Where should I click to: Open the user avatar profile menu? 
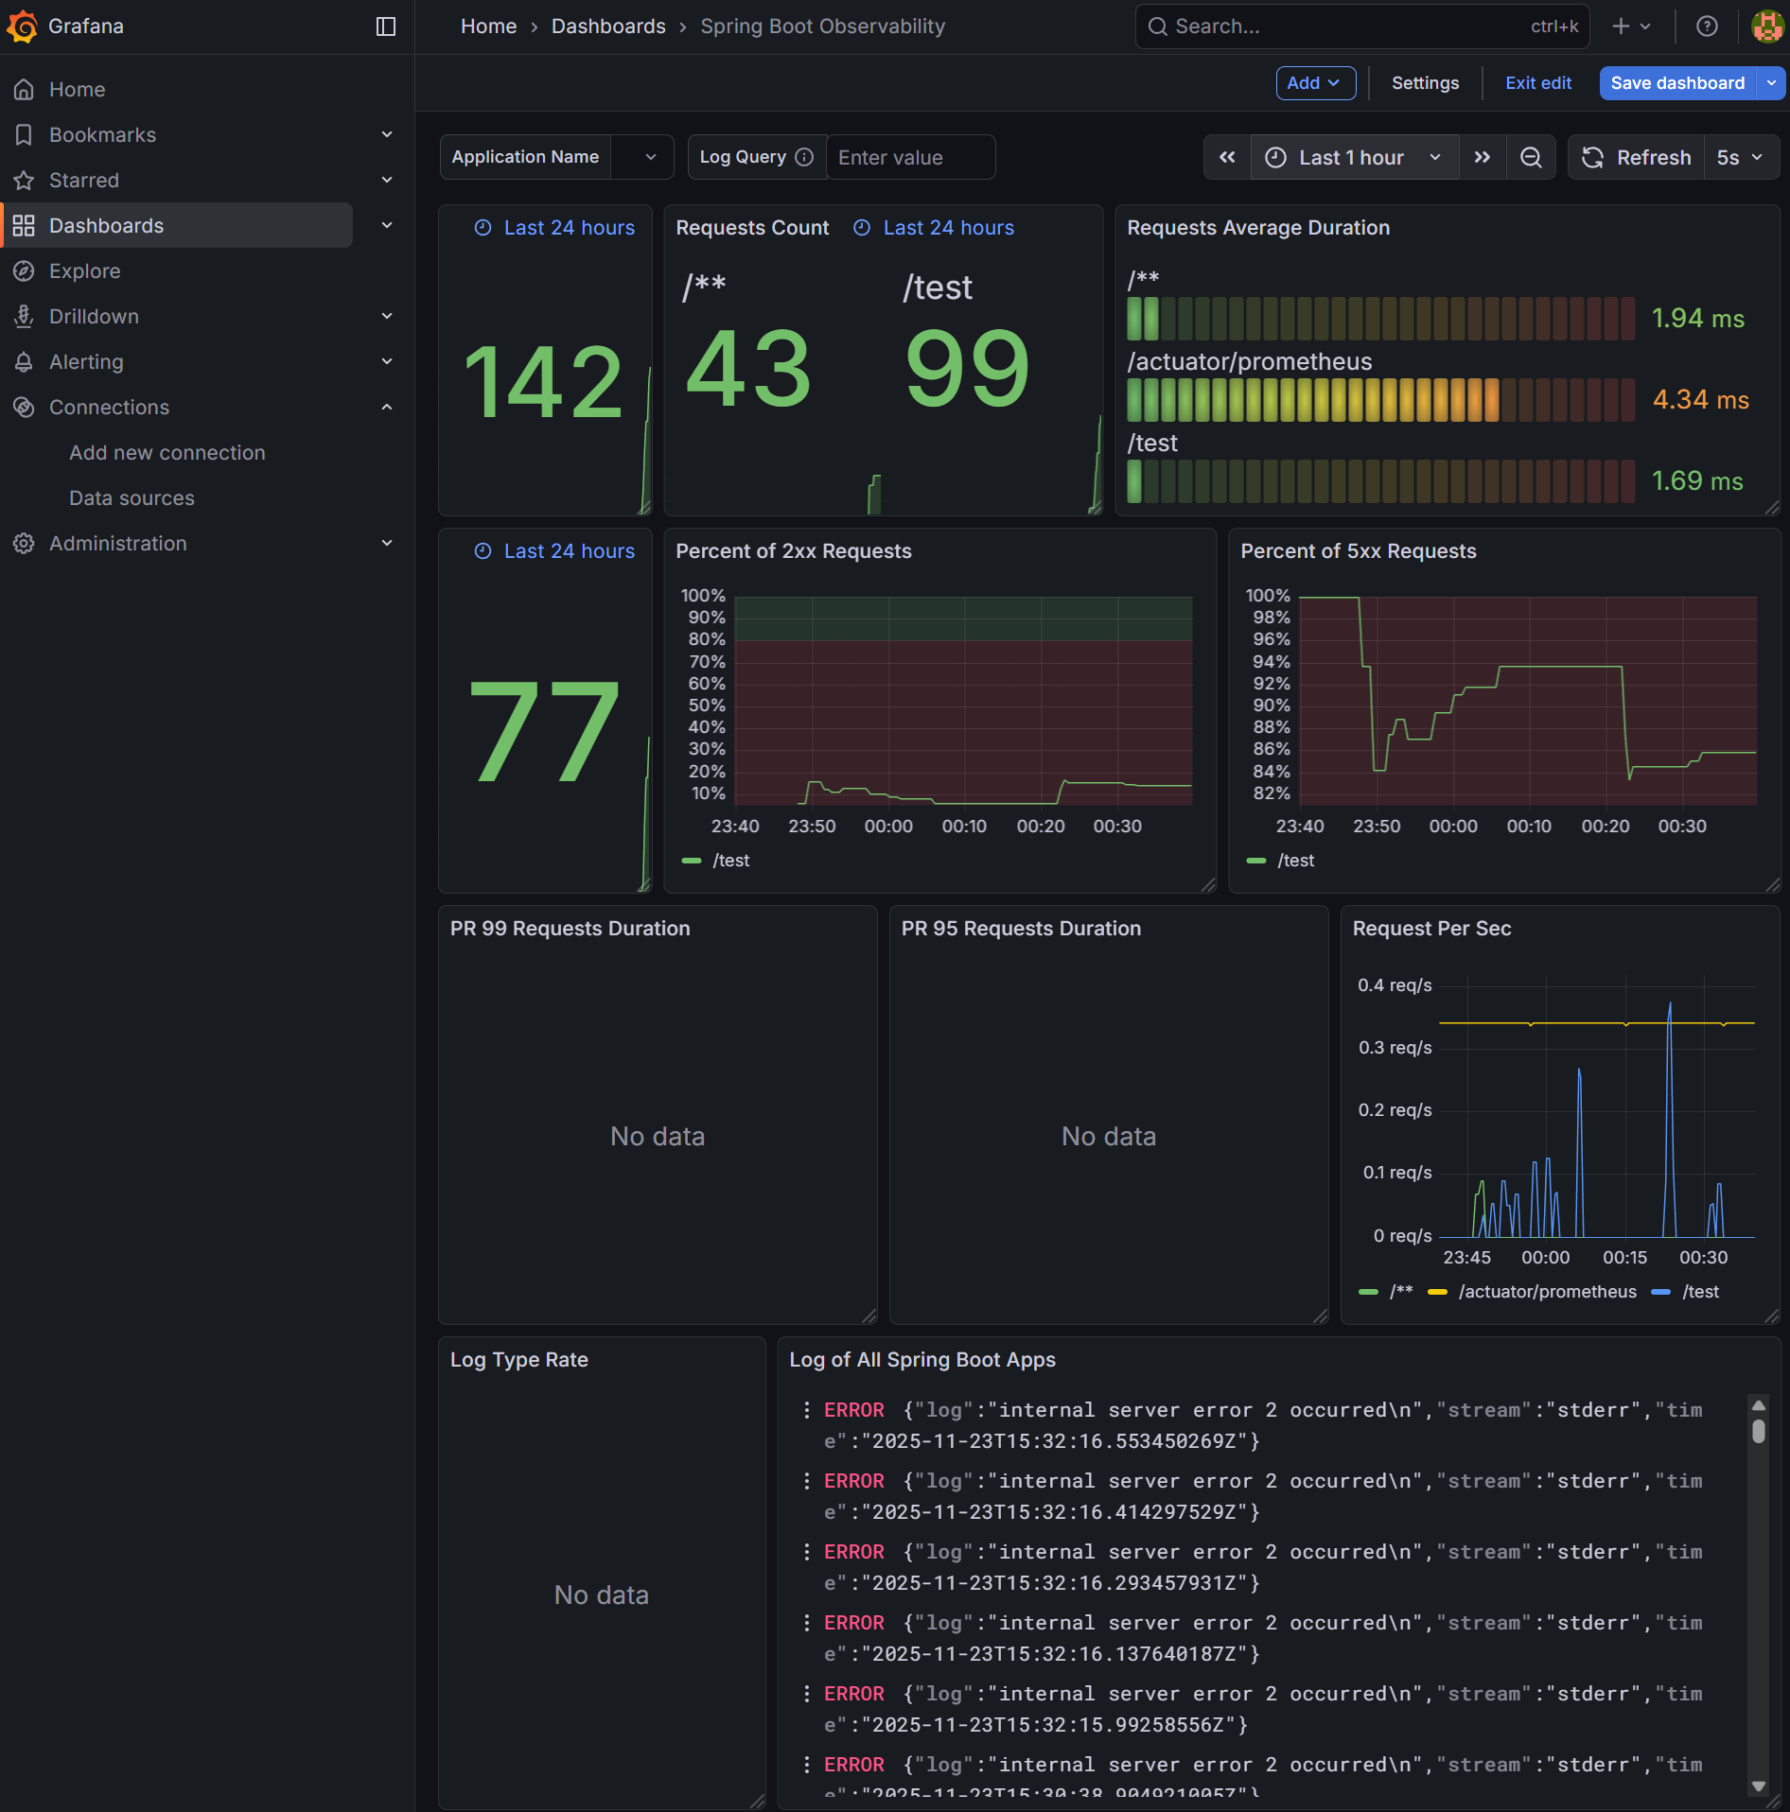pyautogui.click(x=1766, y=26)
